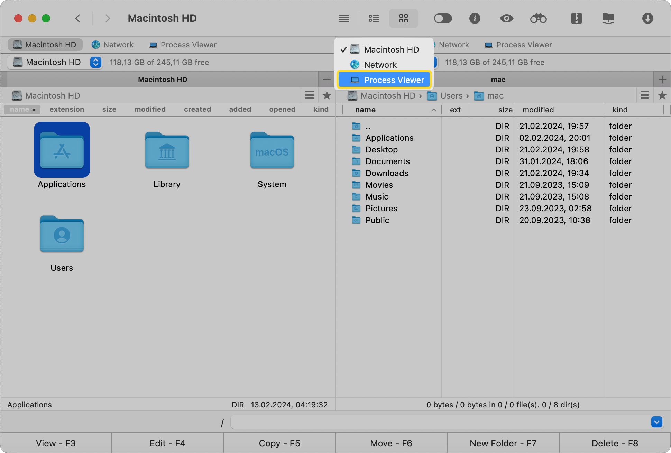Click the Downloads folder in right panel
671x453 pixels.
click(386, 173)
